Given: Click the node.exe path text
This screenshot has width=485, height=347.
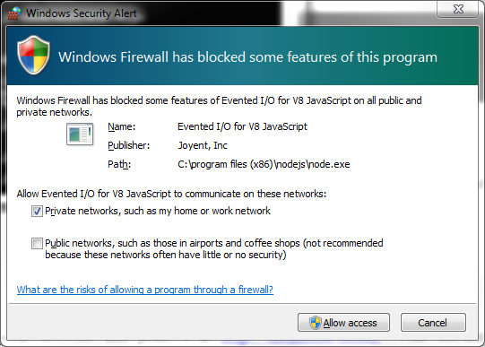Looking at the screenshot, I should pyautogui.click(x=264, y=164).
